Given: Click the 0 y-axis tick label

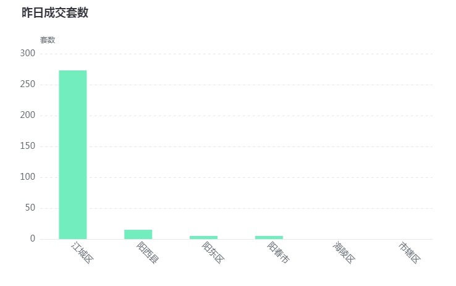Looking at the screenshot, I should click(33, 238).
